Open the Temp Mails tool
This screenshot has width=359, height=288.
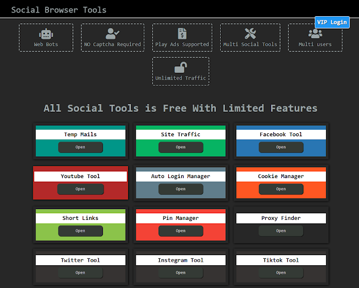tap(80, 147)
